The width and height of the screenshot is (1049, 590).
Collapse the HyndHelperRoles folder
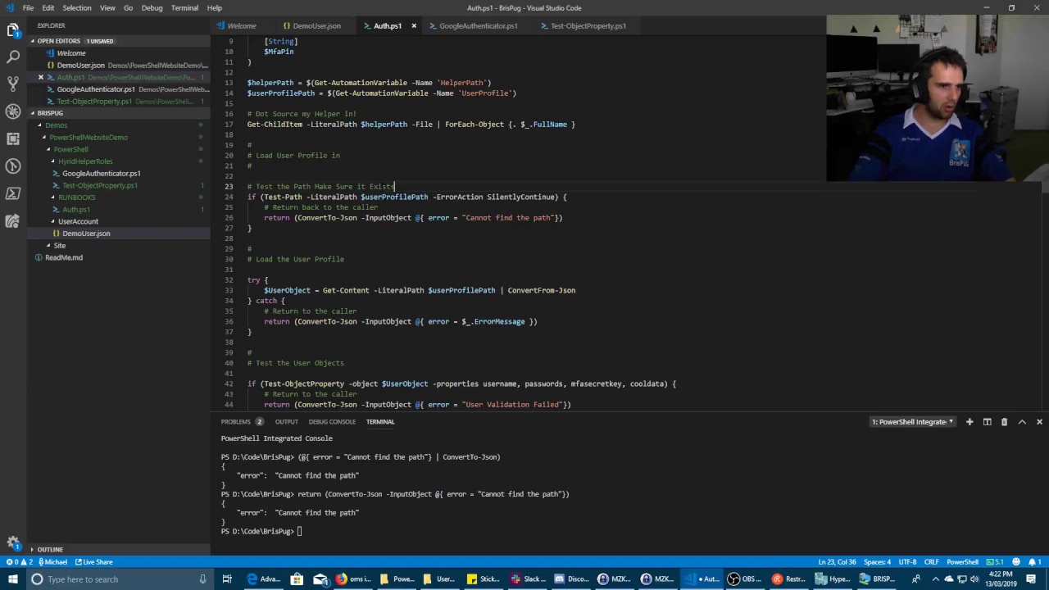85,161
